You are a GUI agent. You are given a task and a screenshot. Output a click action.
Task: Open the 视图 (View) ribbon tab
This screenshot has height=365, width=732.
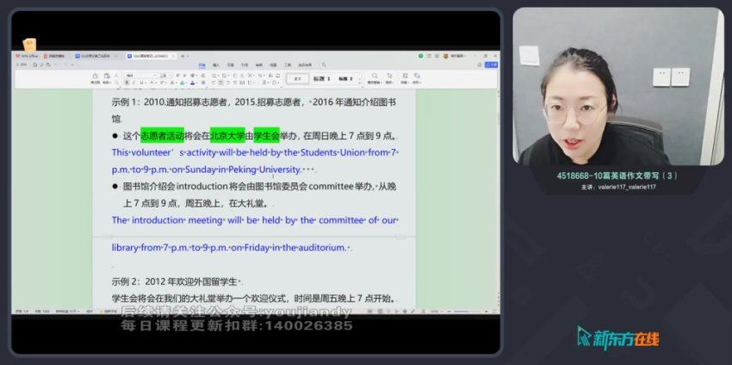pyautogui.click(x=273, y=65)
